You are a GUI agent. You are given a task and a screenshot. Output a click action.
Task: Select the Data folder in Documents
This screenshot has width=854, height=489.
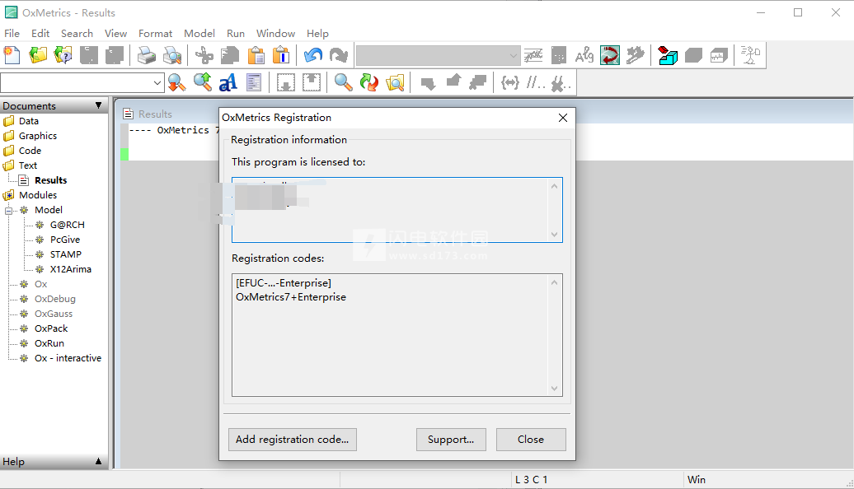coord(29,121)
